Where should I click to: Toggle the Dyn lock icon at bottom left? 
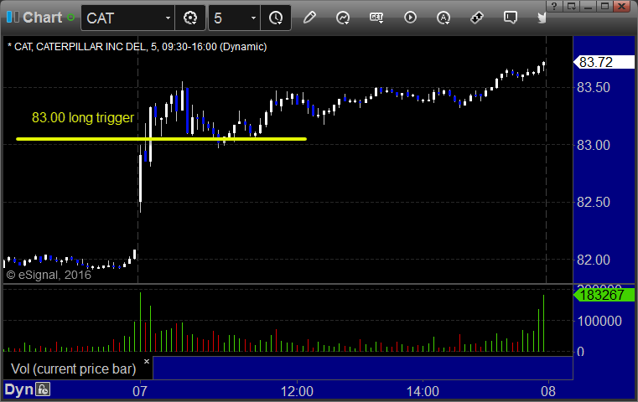coord(42,389)
